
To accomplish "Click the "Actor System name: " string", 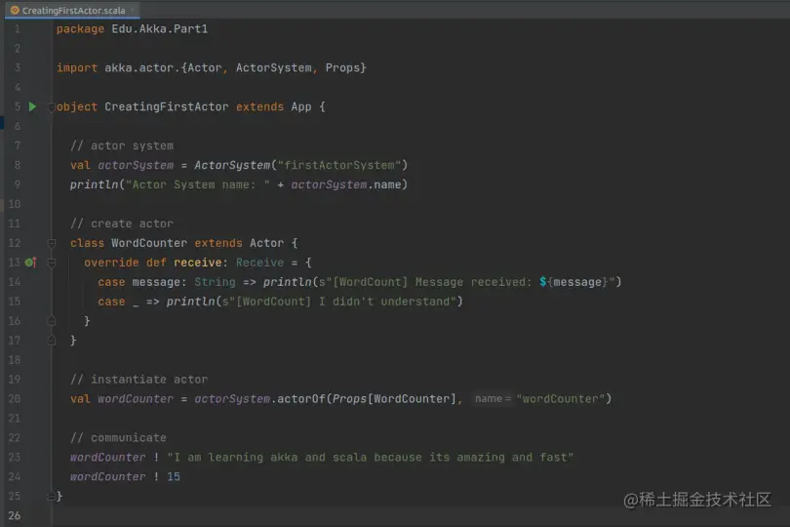I will 197,185.
